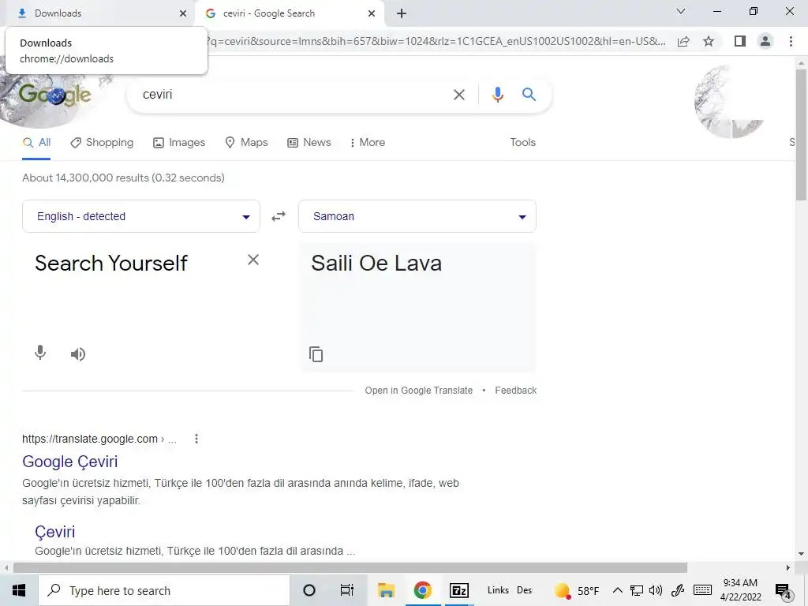Click horizontal scrollbar right arrow

[788, 567]
